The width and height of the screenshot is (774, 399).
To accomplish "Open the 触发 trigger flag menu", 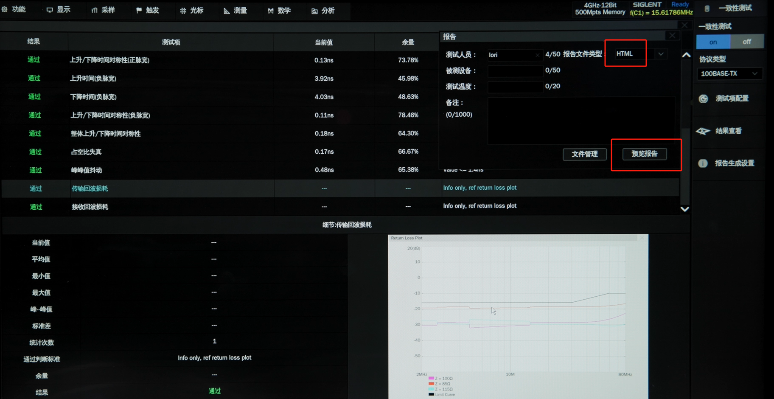I will 147,10.
